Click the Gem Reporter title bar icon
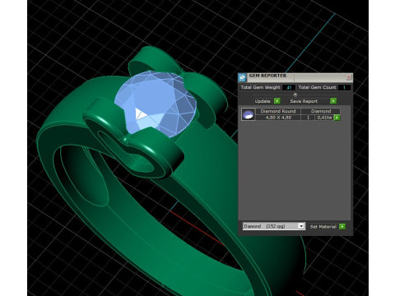Viewport: 395px width, 296px height. click(242, 78)
